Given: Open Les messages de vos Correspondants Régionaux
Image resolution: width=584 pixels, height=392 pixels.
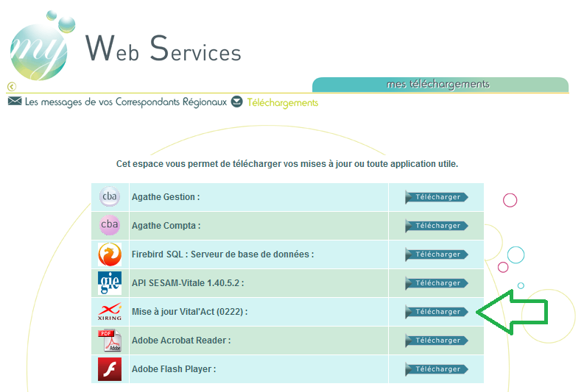Looking at the screenshot, I should 126,102.
